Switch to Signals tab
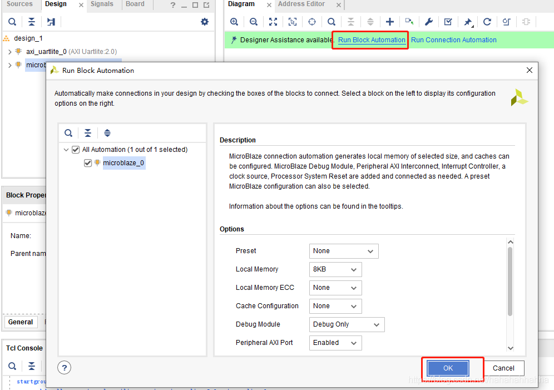 (102, 4)
